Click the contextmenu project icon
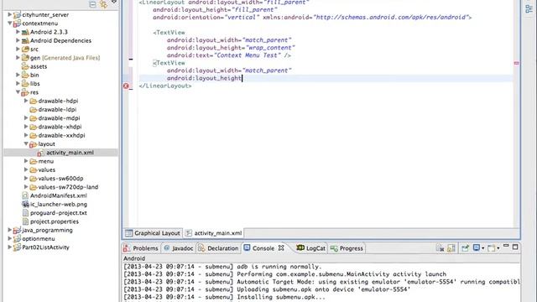The height and width of the screenshot is (302, 537). coord(17,23)
